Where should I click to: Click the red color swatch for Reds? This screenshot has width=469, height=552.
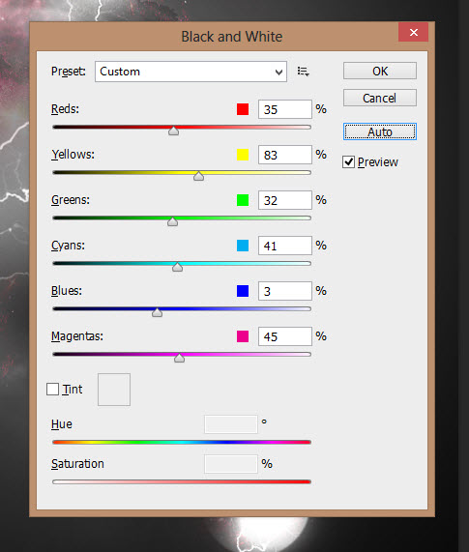(243, 109)
